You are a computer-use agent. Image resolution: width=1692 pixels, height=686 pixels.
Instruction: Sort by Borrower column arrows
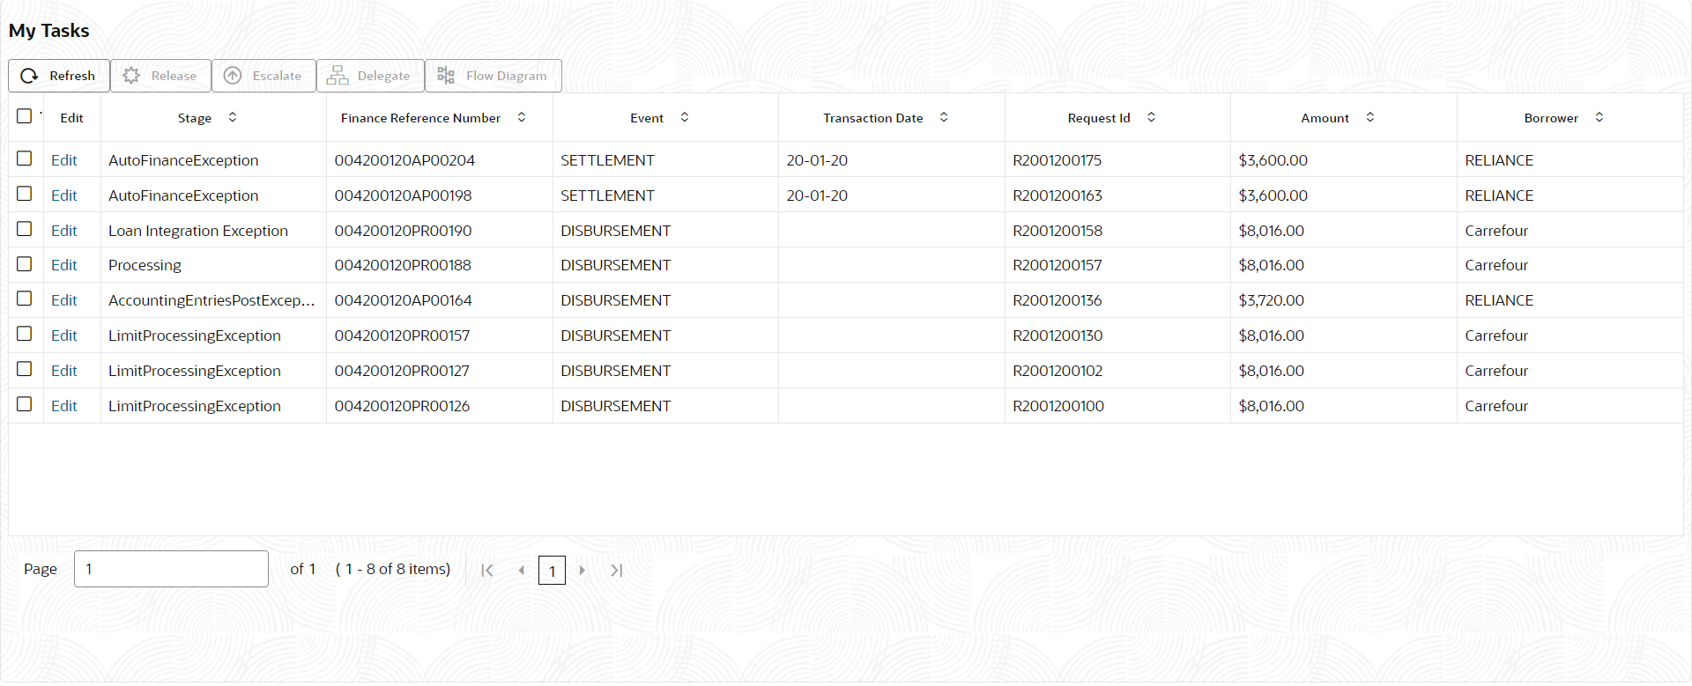point(1599,117)
